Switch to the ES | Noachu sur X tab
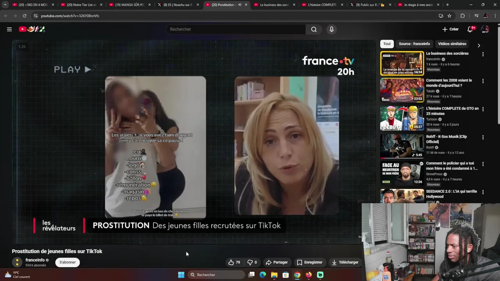This screenshot has height=281, width=500. (x=178, y=5)
